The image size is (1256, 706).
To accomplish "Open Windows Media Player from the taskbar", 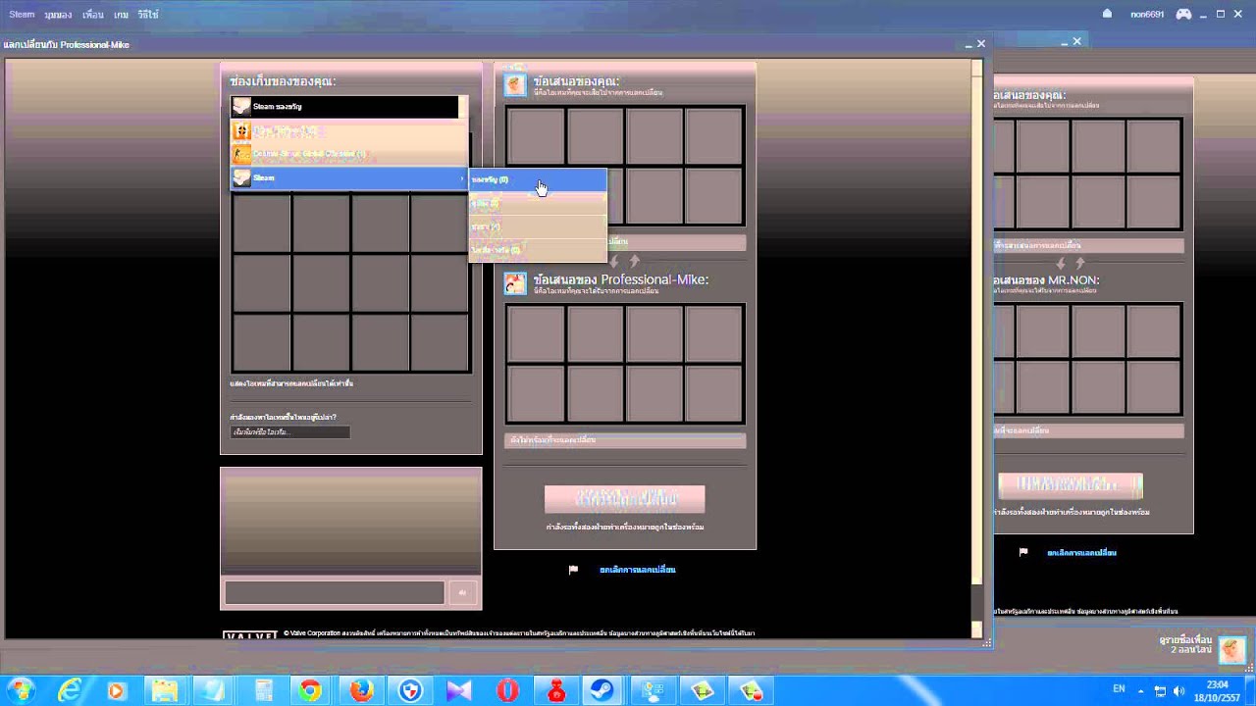I will [116, 690].
